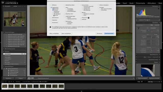Go forward using the right arrow icon
Image resolution: width=163 pixels, height=92 pixels.
tap(13, 82)
